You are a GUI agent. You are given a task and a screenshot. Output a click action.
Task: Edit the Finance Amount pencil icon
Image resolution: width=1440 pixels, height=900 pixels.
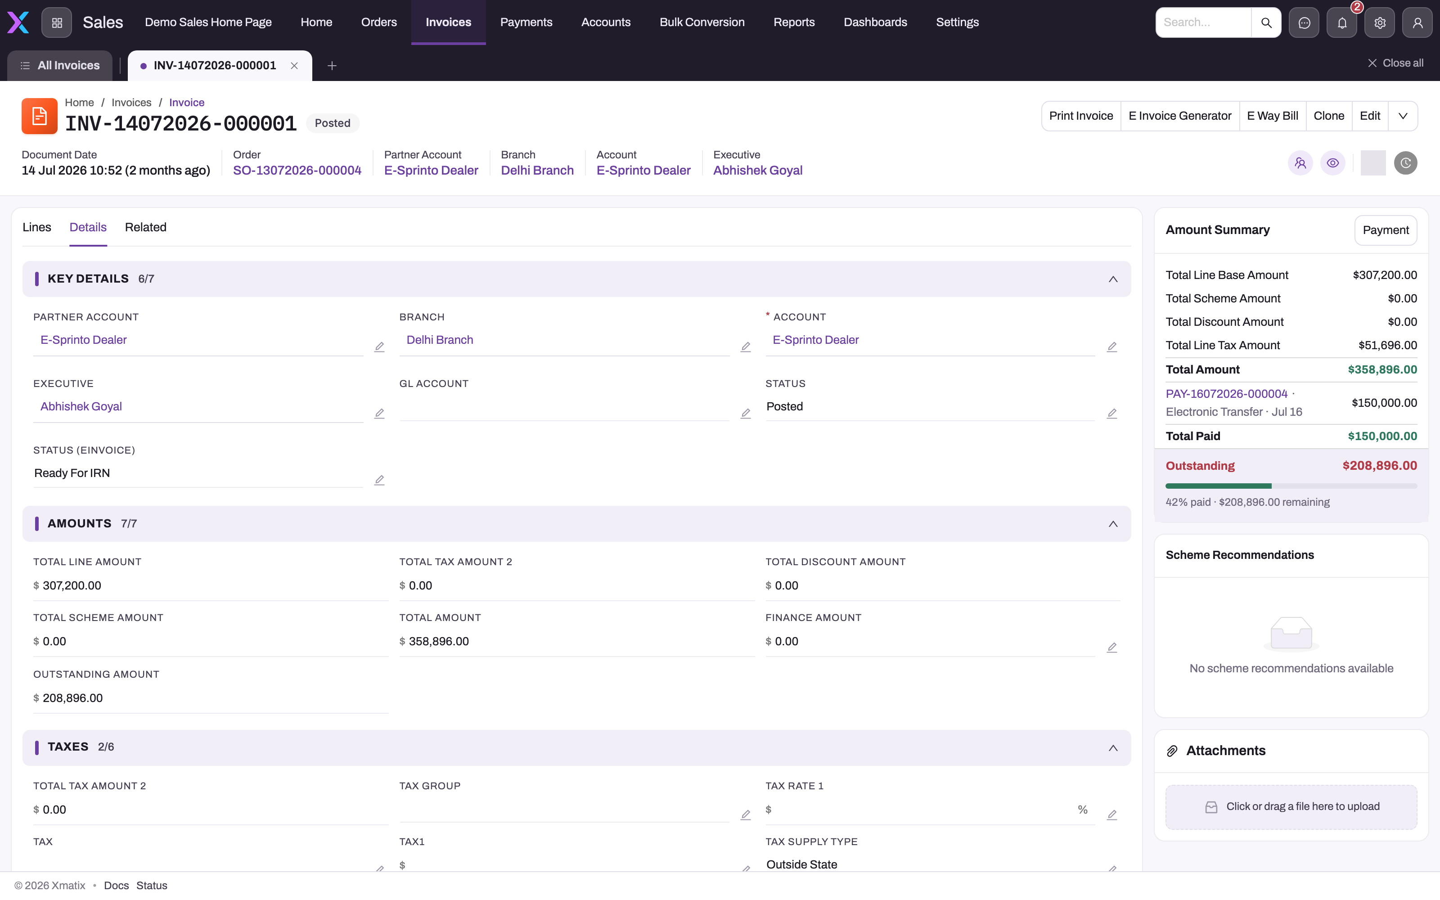(x=1111, y=648)
